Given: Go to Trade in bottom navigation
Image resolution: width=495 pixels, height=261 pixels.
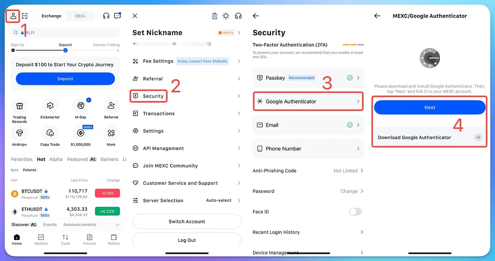Looking at the screenshot, I should 65,240.
